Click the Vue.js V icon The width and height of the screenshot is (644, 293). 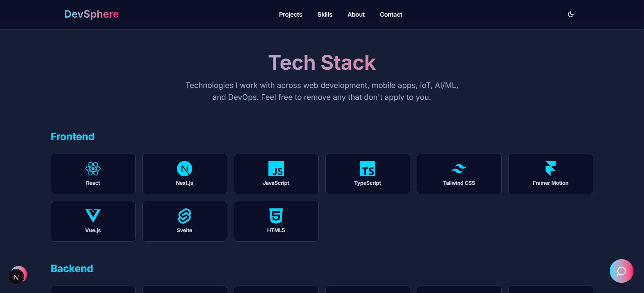(x=93, y=216)
